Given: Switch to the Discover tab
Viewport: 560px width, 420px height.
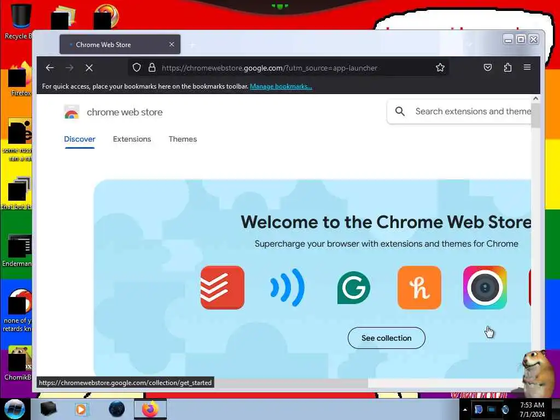Looking at the screenshot, I should point(80,139).
